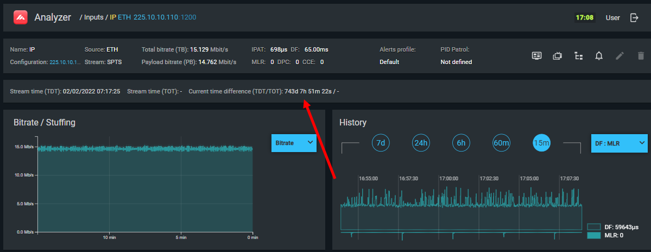Open the stream overview monitor icon
Viewport: 651px width, 252px height.
[x=536, y=55]
